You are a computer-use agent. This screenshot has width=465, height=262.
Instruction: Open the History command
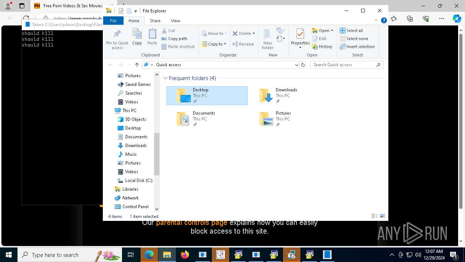(x=322, y=47)
